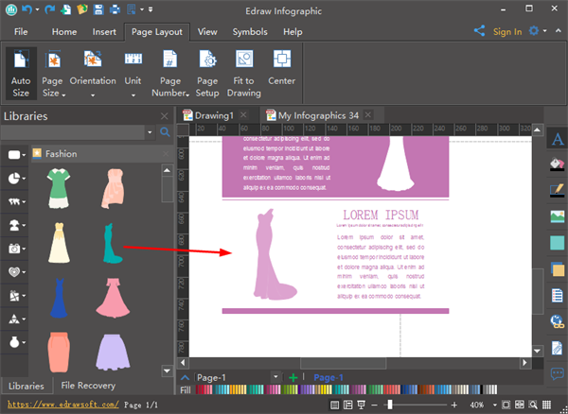The image size is (568, 414).
Task: Expand the Unit dropdown
Action: coord(133,95)
